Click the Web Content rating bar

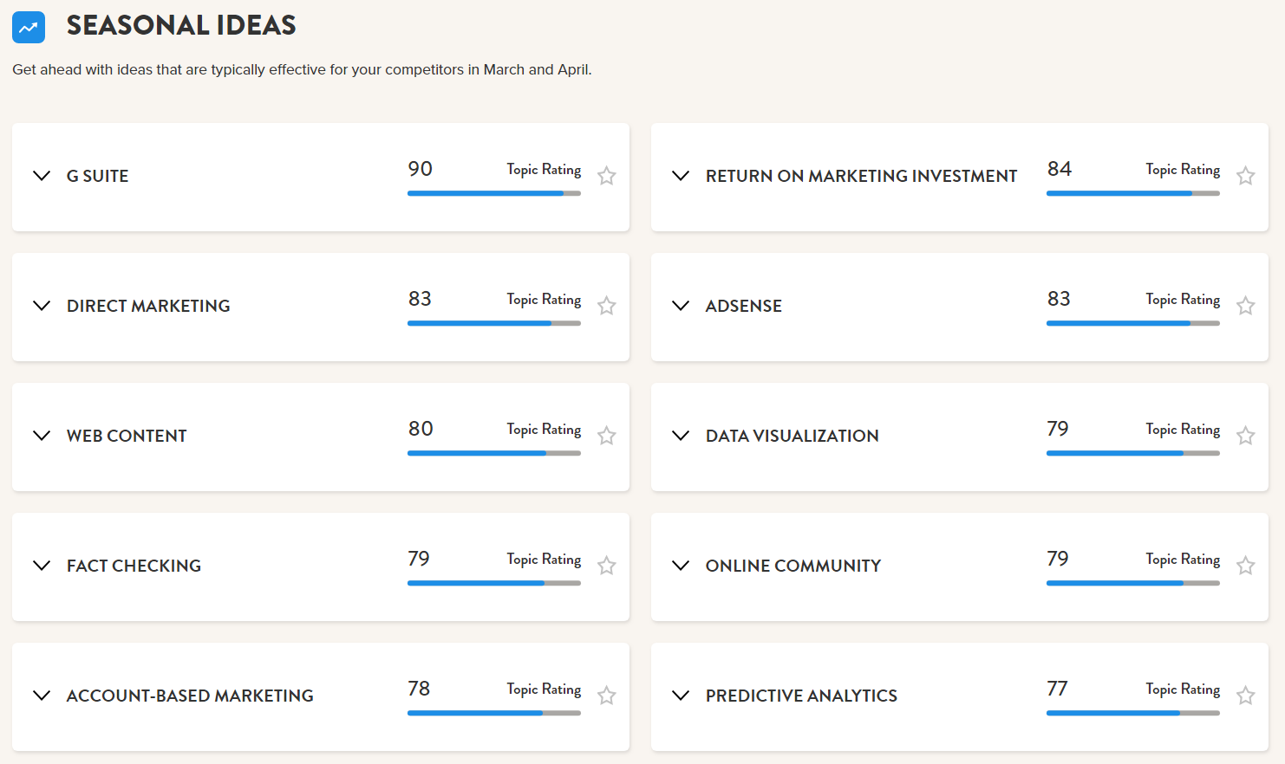tap(494, 453)
